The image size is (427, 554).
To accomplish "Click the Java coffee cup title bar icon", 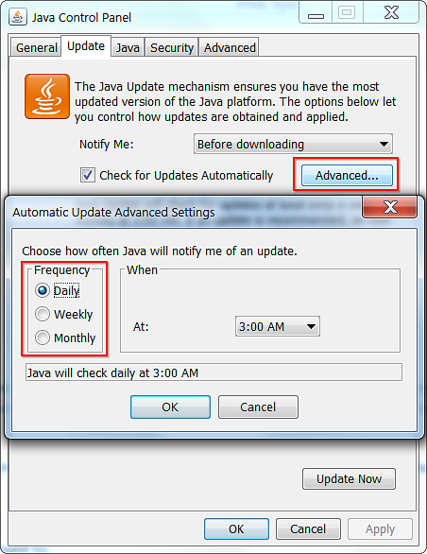I will tap(18, 17).
